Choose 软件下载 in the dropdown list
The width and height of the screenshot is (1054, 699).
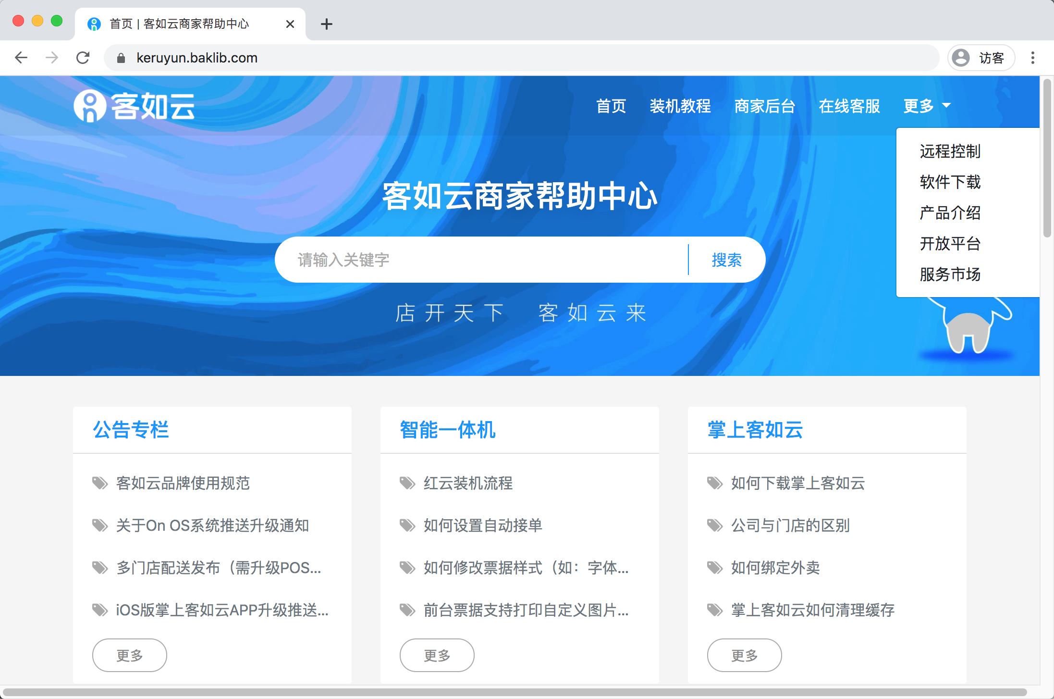pos(950,182)
